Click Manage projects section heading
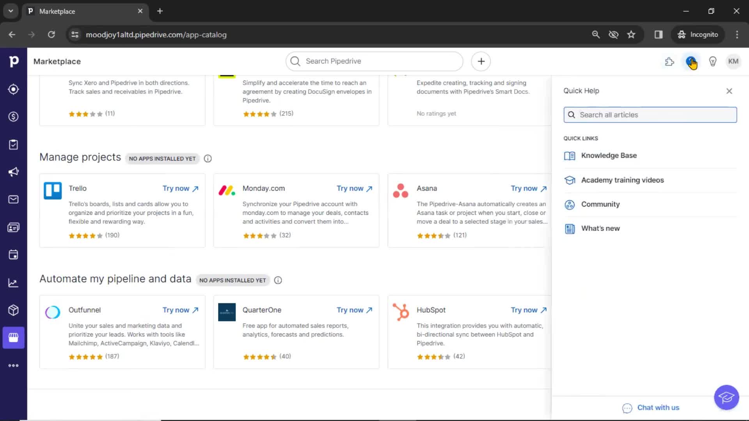Image resolution: width=749 pixels, height=421 pixels. (80, 157)
